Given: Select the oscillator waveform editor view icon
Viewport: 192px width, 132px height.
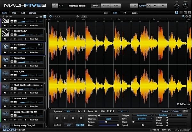Looking at the screenshot, I should [177, 13].
